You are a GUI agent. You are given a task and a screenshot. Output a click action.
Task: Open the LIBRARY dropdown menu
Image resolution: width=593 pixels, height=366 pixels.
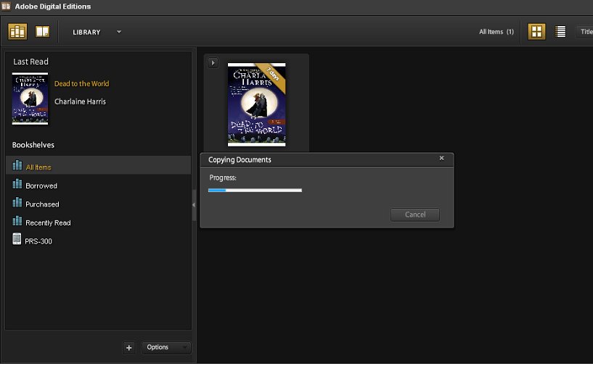click(x=97, y=32)
